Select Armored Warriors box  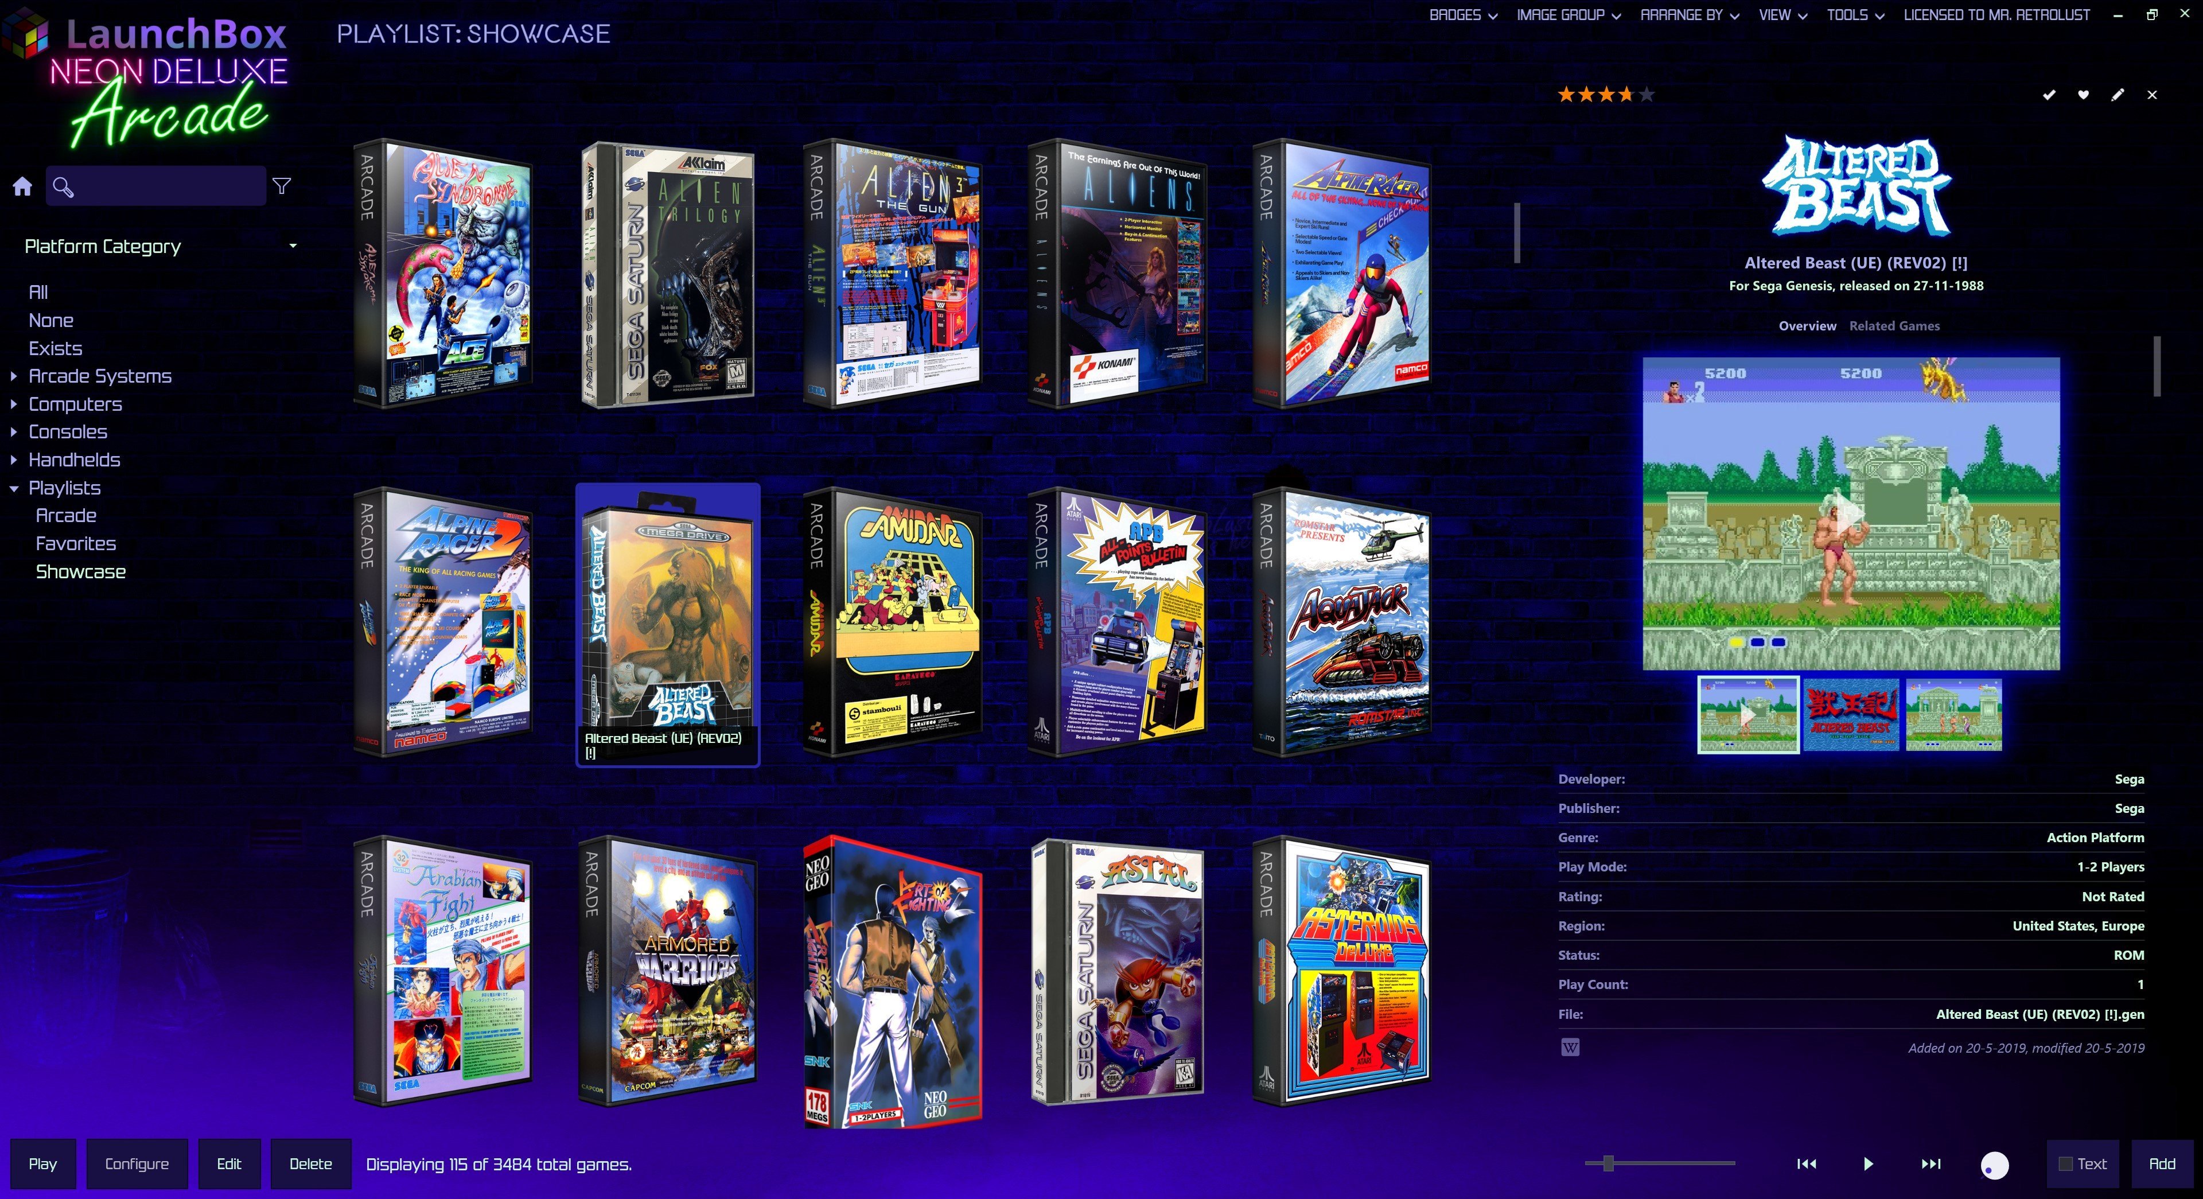[x=667, y=971]
